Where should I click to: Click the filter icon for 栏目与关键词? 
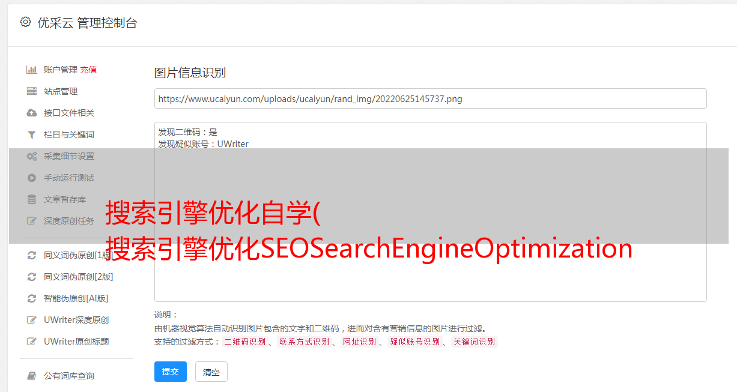pos(32,134)
